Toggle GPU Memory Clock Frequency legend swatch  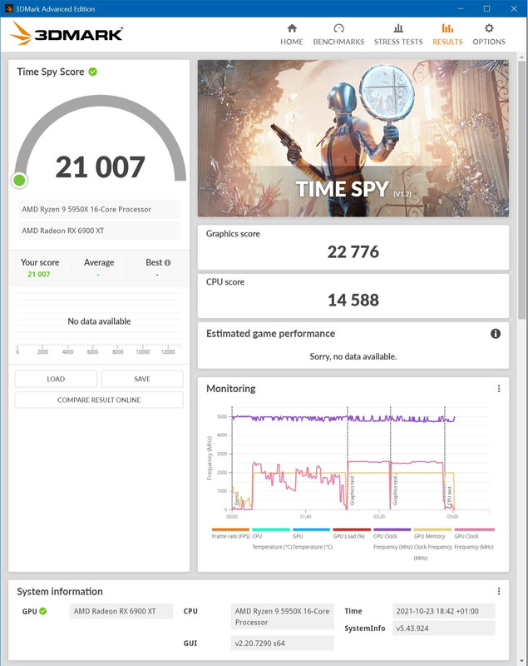pyautogui.click(x=432, y=529)
